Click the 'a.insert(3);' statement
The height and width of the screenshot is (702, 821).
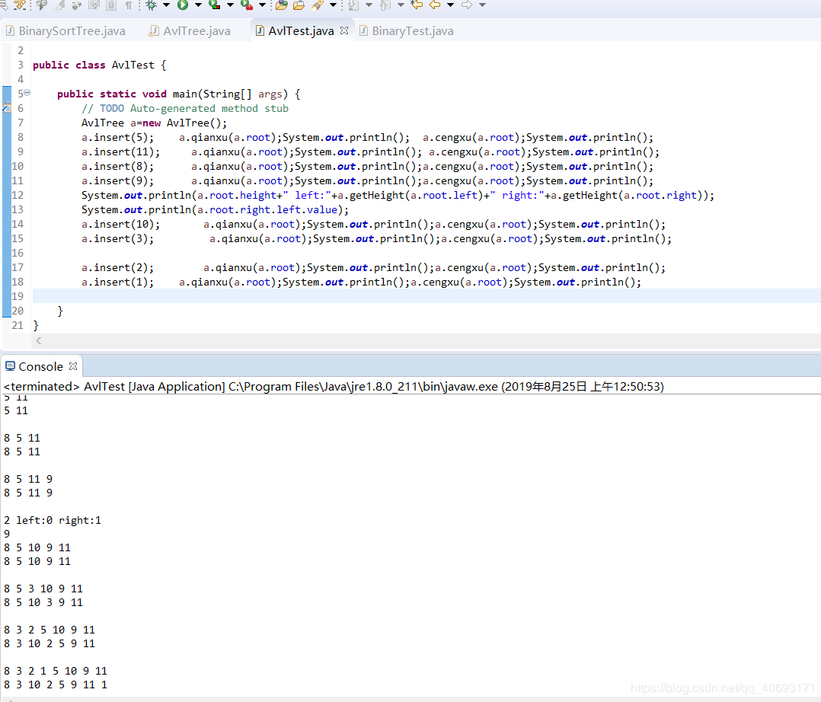pos(118,239)
